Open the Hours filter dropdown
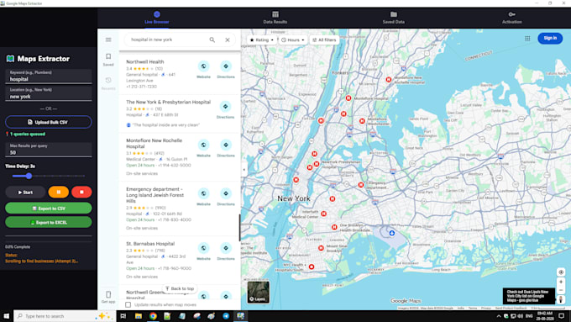Viewport: 571px width, 322px height. click(x=293, y=40)
